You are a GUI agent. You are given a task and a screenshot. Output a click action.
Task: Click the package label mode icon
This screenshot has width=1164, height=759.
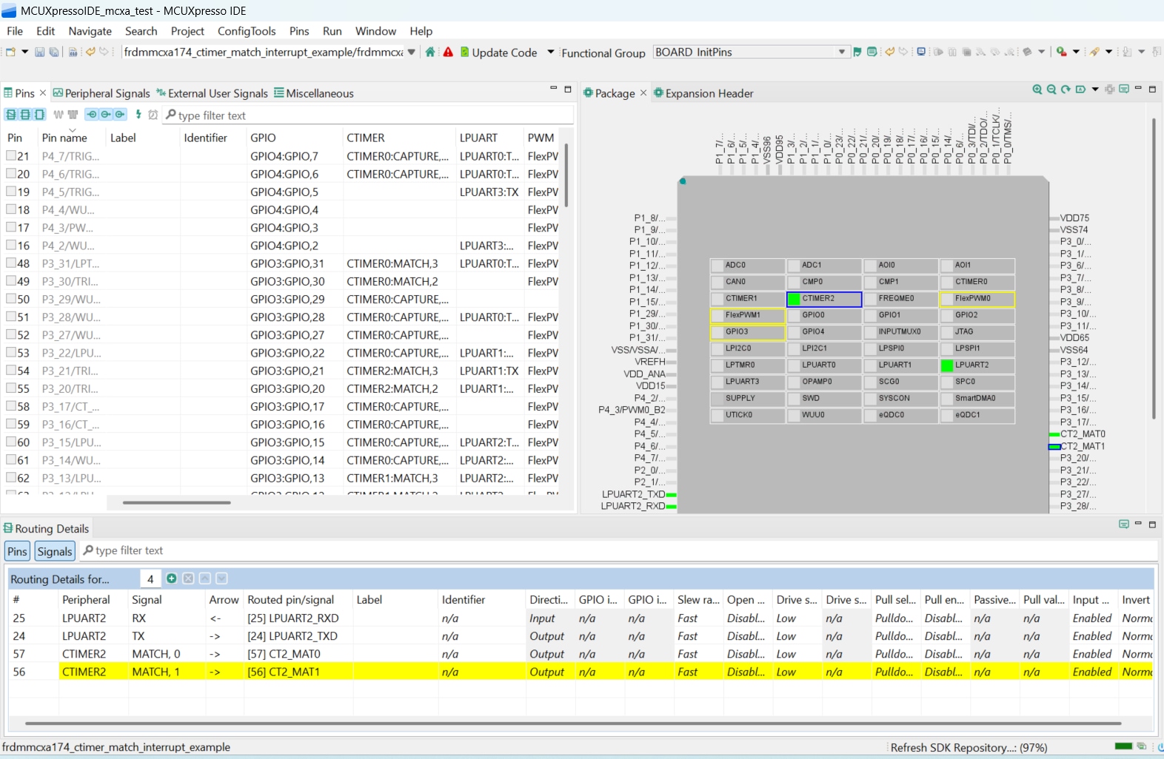pyautogui.click(x=1081, y=90)
